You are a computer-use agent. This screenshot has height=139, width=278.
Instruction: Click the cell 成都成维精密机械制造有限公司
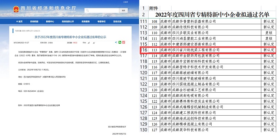(216, 107)
